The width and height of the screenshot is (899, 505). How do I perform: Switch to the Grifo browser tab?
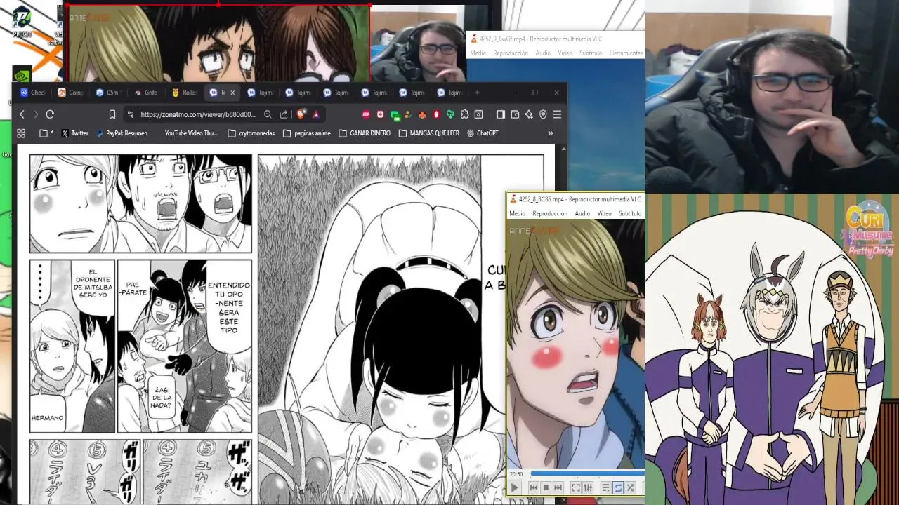click(x=146, y=93)
